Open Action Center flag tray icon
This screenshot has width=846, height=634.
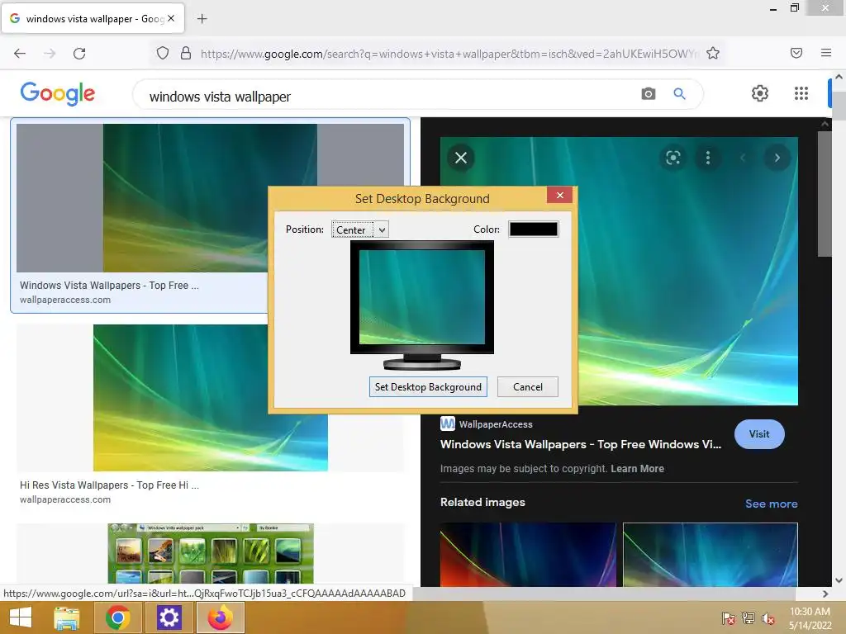coord(728,617)
